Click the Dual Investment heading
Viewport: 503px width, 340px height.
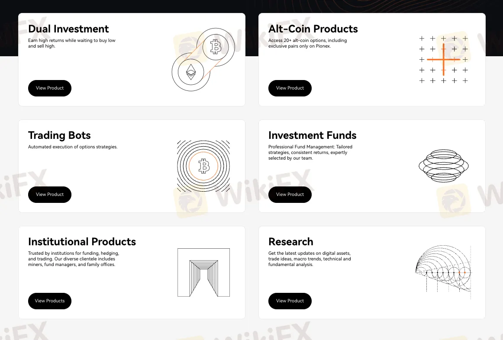tap(68, 29)
